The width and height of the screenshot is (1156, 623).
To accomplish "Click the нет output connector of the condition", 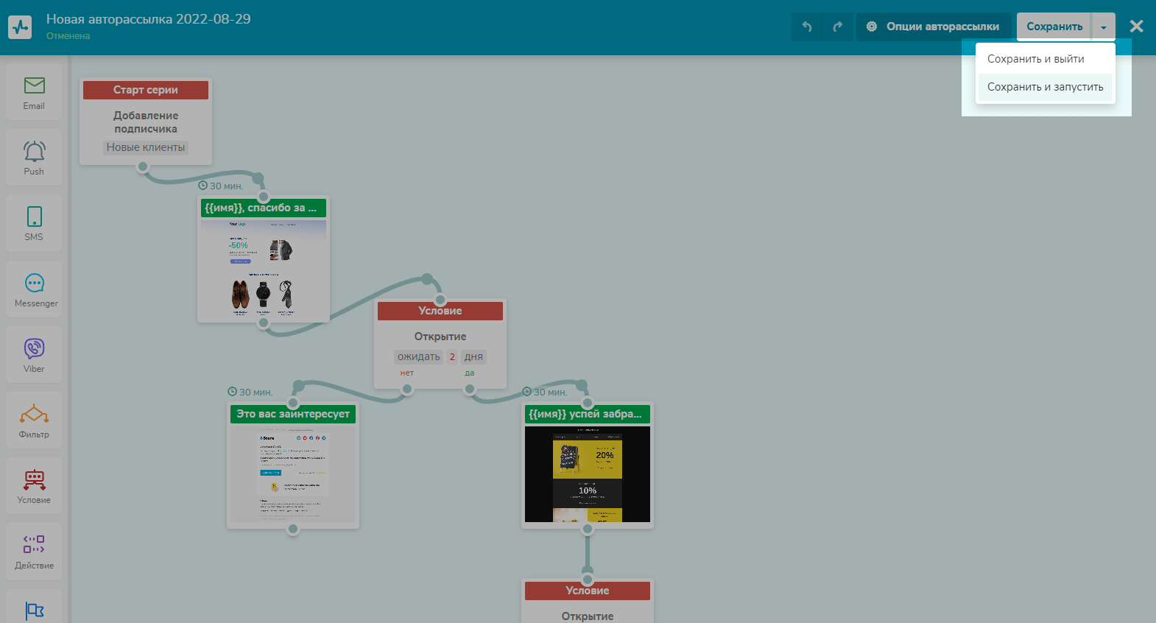I will (407, 389).
